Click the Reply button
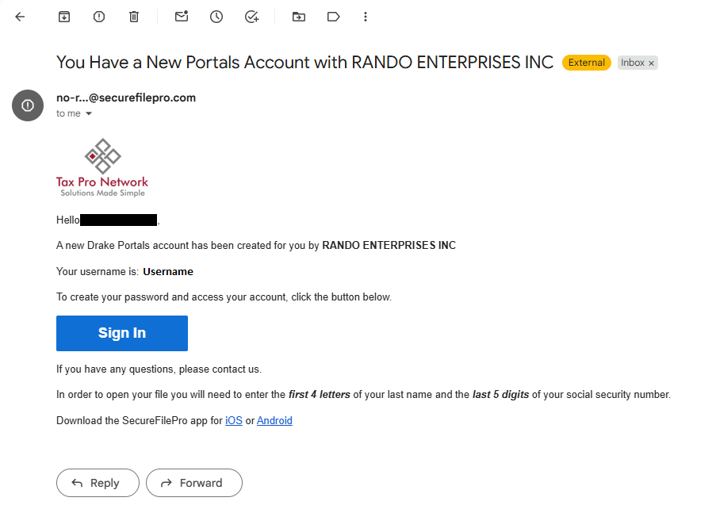This screenshot has width=712, height=509. pos(98,483)
